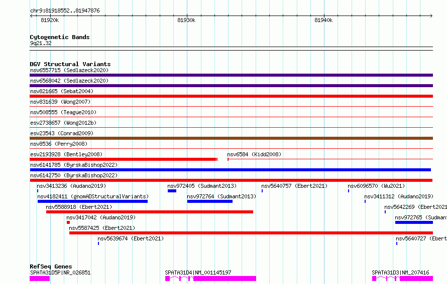Click the nsv6584 (Kidd2008) variant label

[254, 154]
